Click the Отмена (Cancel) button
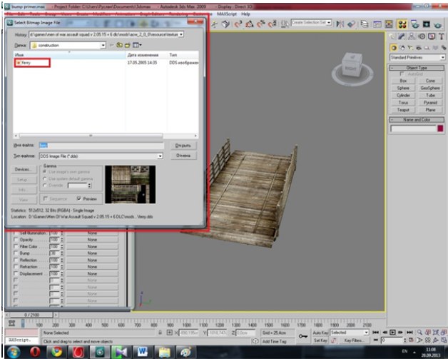Image resolution: width=448 pixels, height=359 pixels. coord(183,156)
